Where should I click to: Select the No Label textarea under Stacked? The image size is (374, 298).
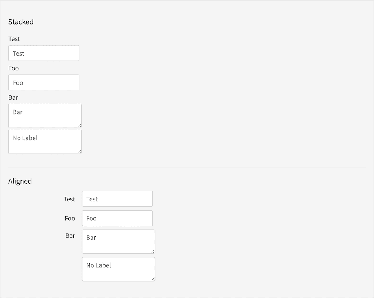[x=45, y=142]
